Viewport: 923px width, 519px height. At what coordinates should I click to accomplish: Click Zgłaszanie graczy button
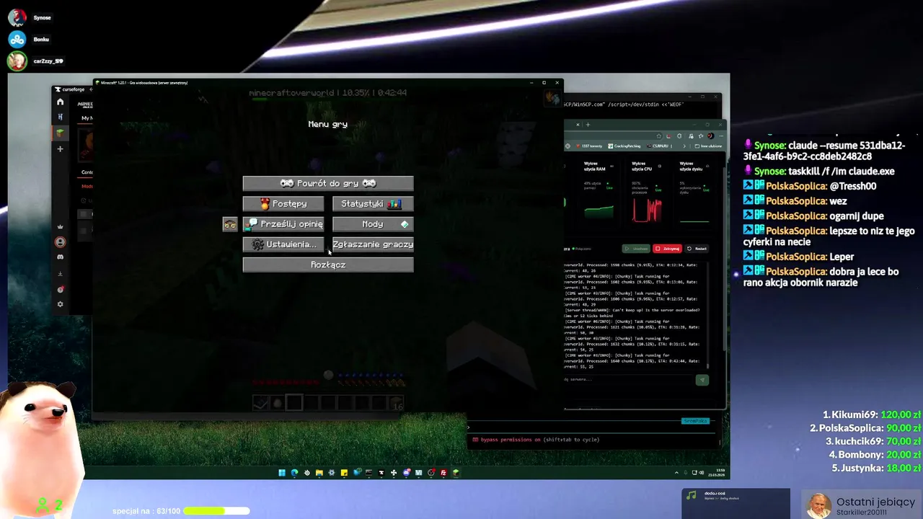coord(373,244)
